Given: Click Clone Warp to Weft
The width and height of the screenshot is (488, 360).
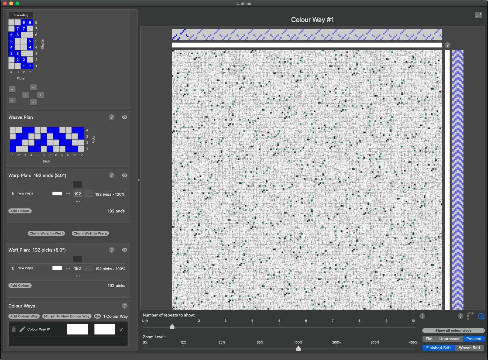Looking at the screenshot, I should point(46,233).
